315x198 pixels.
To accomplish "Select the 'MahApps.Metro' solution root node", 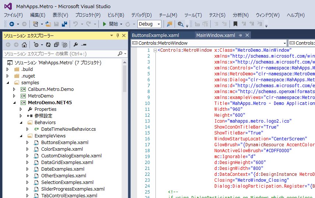I will (58, 63).
